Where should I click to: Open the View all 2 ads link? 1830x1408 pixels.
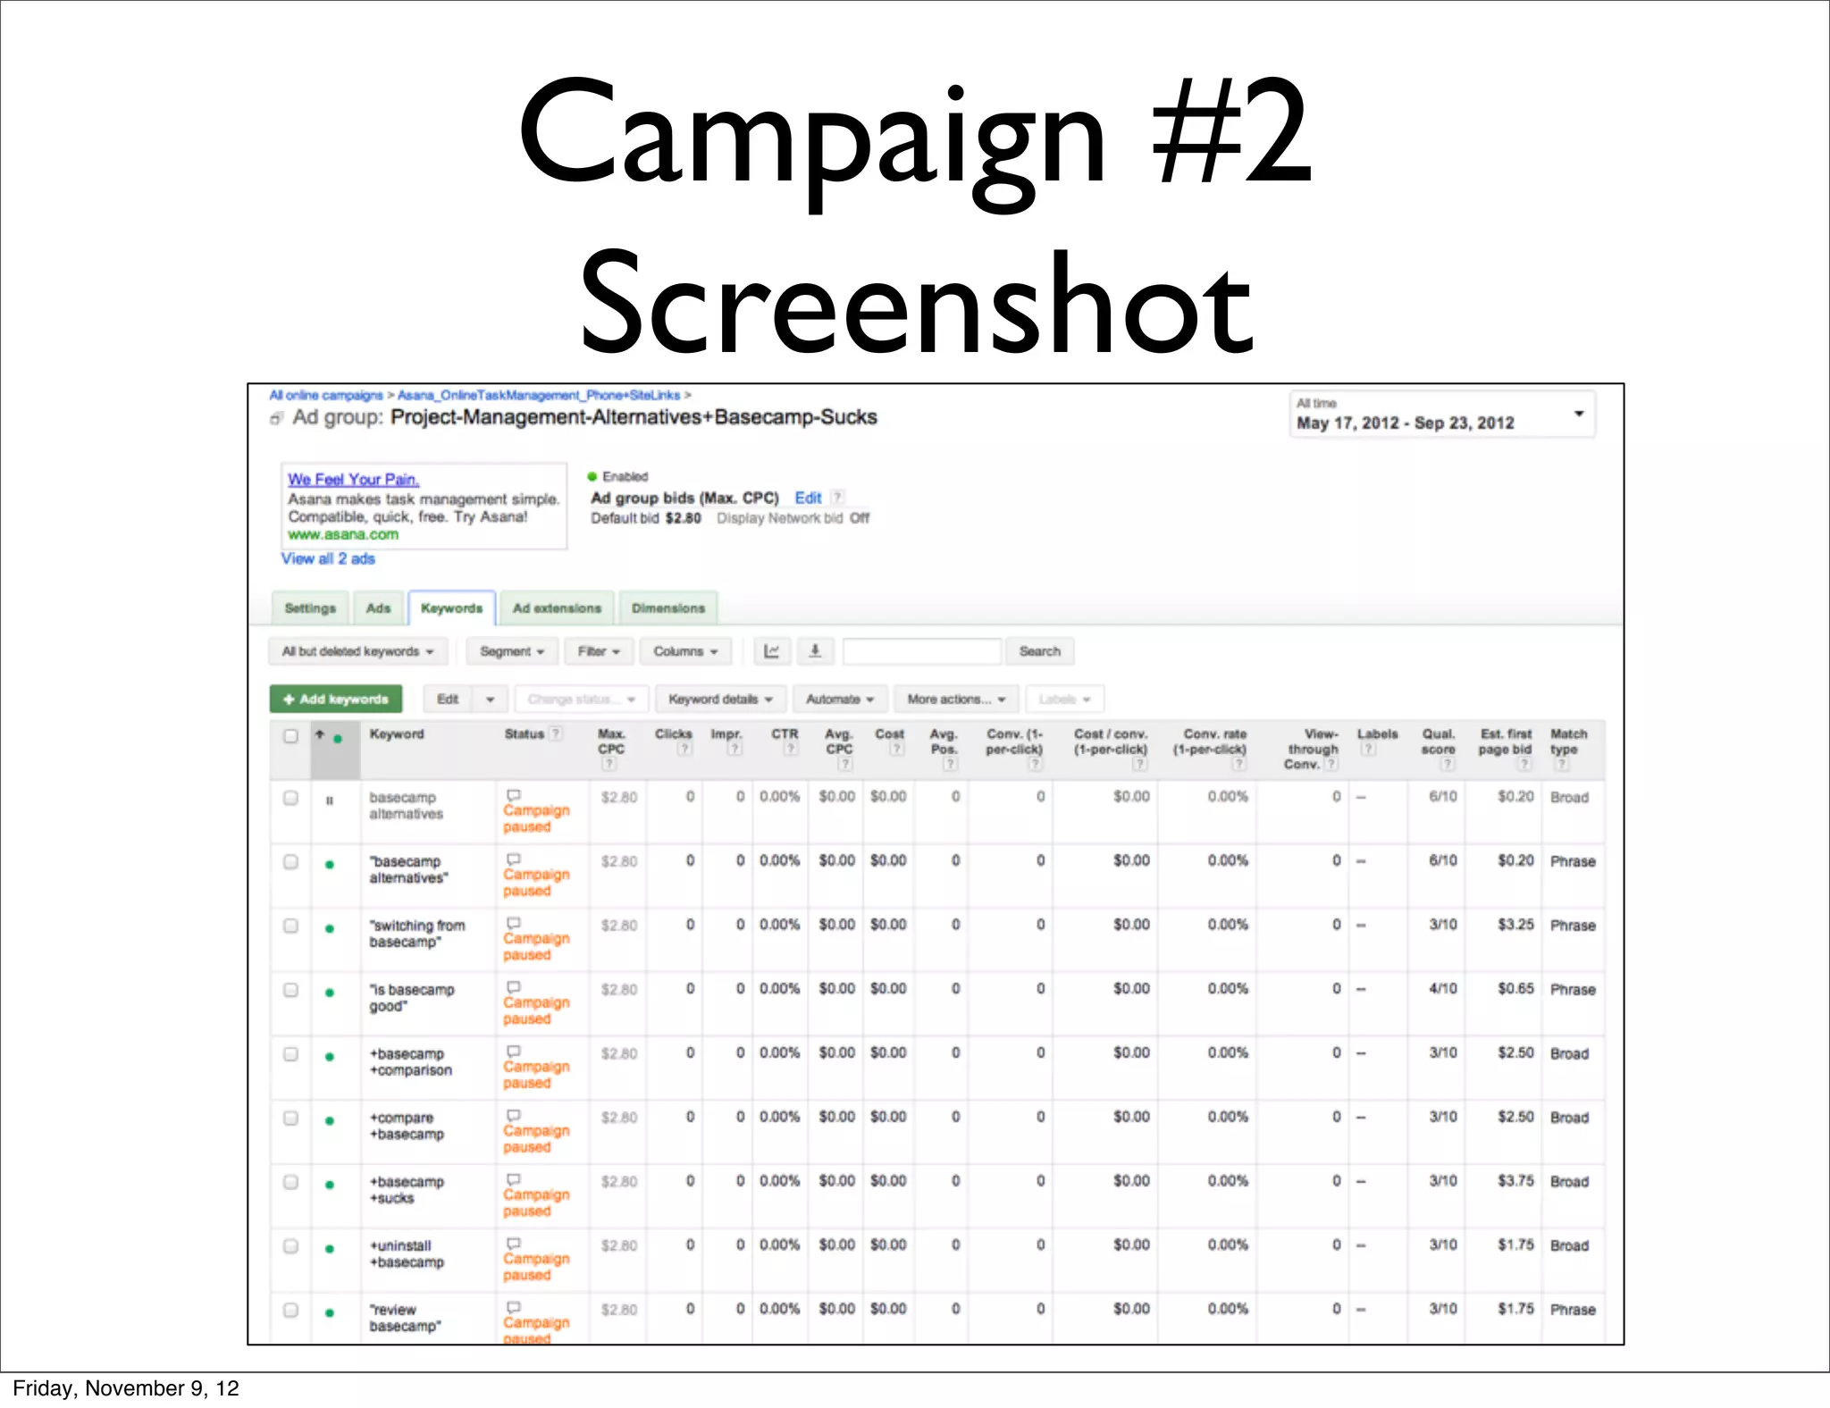328,558
